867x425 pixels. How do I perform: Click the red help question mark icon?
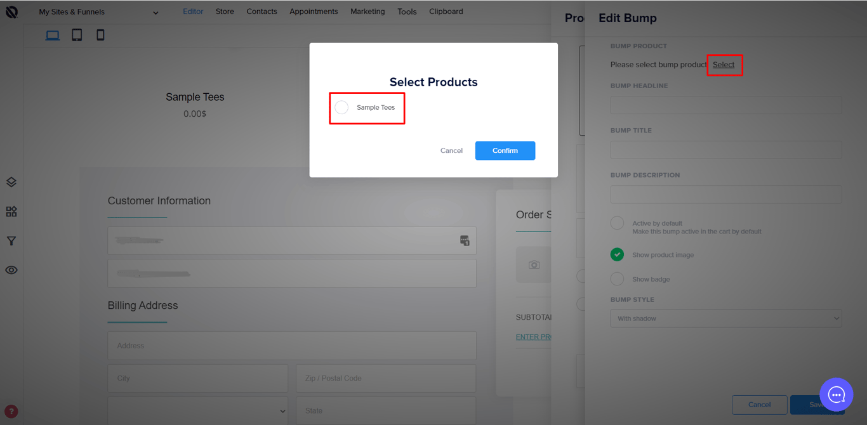click(x=11, y=411)
